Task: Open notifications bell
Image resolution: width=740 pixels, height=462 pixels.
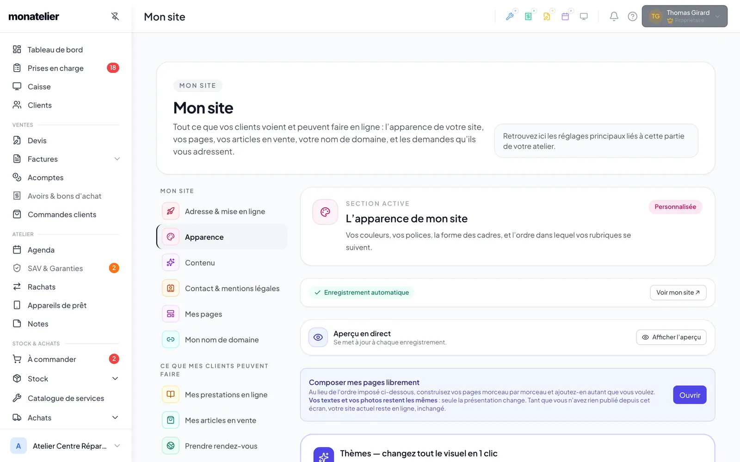Action: pos(614,17)
